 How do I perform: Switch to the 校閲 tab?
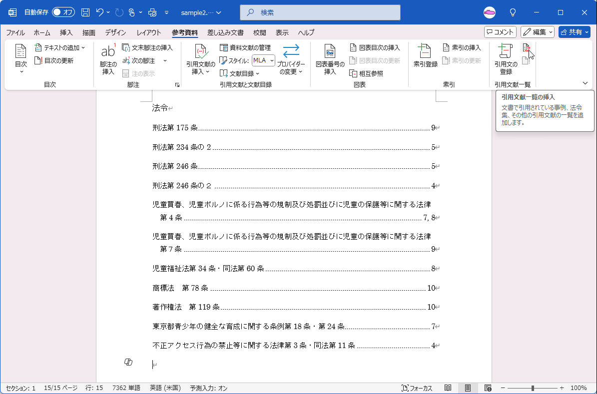260,33
